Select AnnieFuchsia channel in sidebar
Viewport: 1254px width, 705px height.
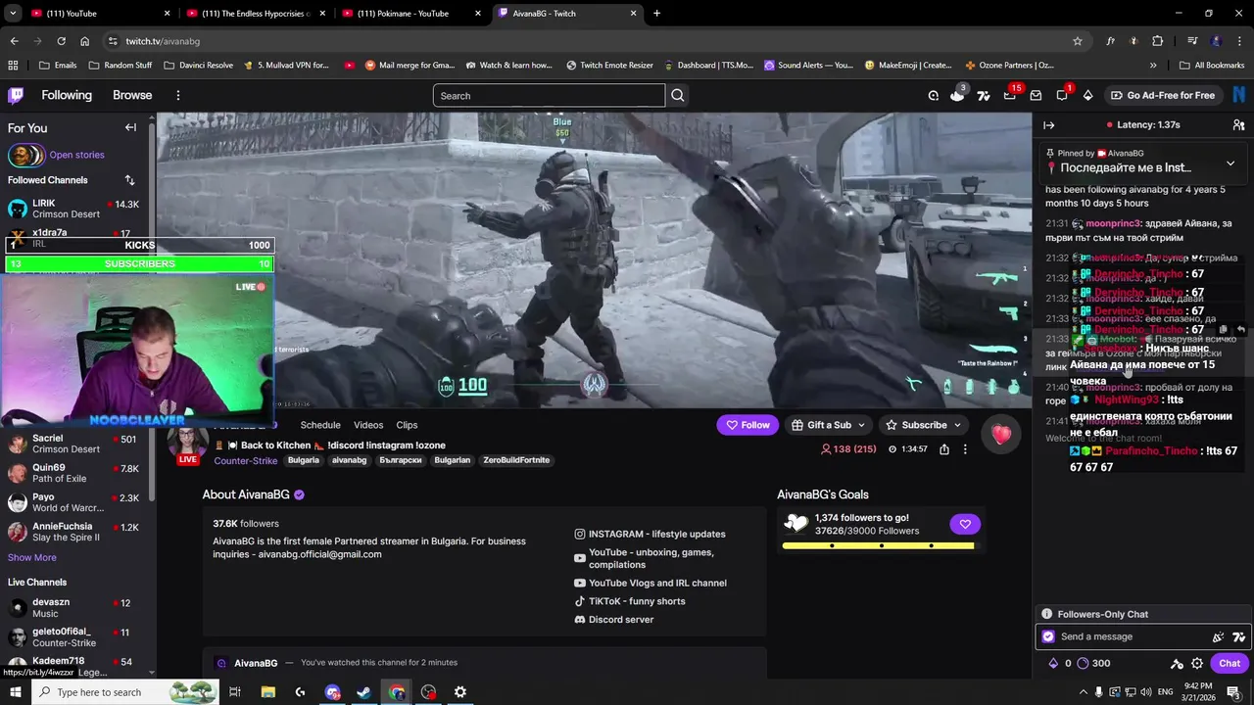click(x=77, y=532)
